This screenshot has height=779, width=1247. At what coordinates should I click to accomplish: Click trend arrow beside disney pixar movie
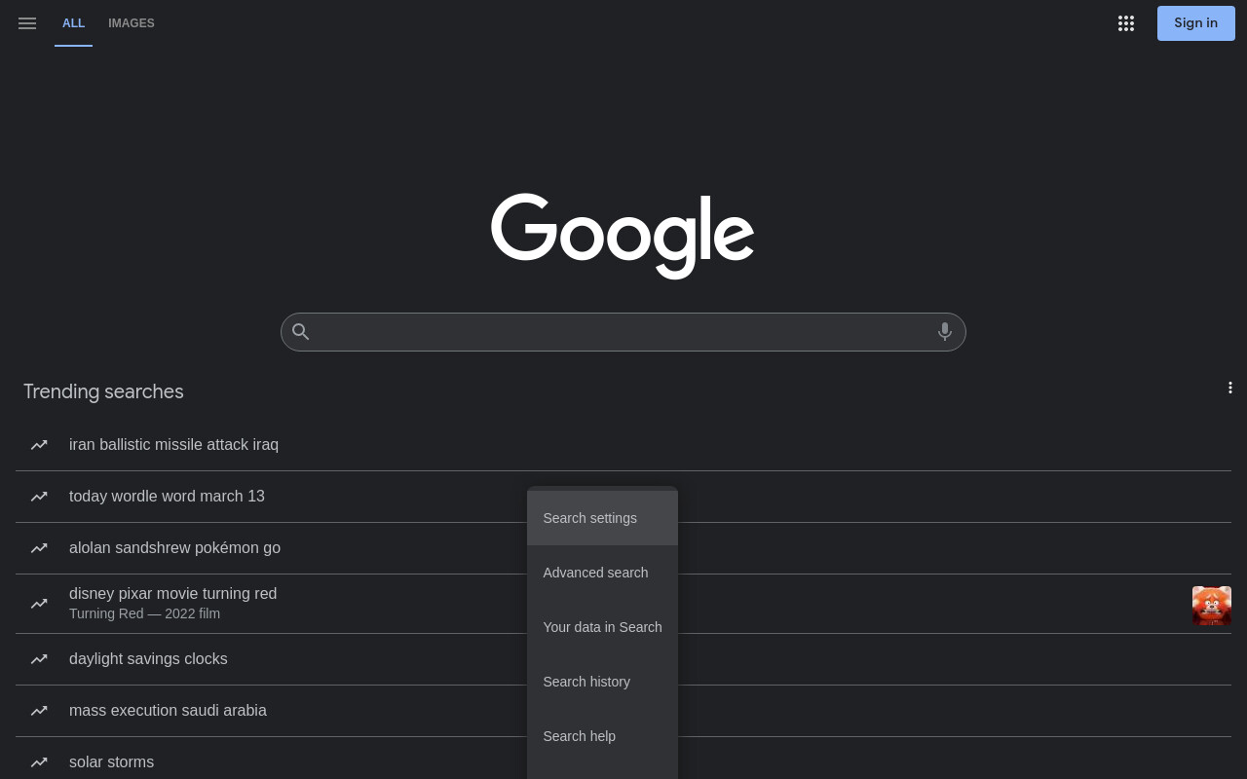point(39,604)
